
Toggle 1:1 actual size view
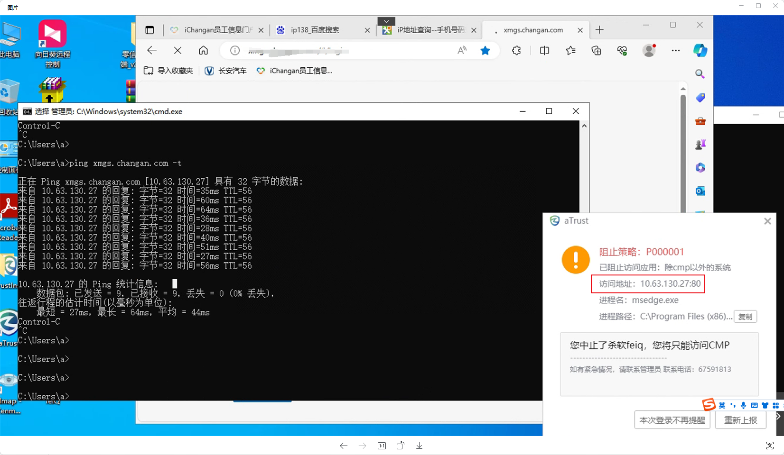click(382, 446)
